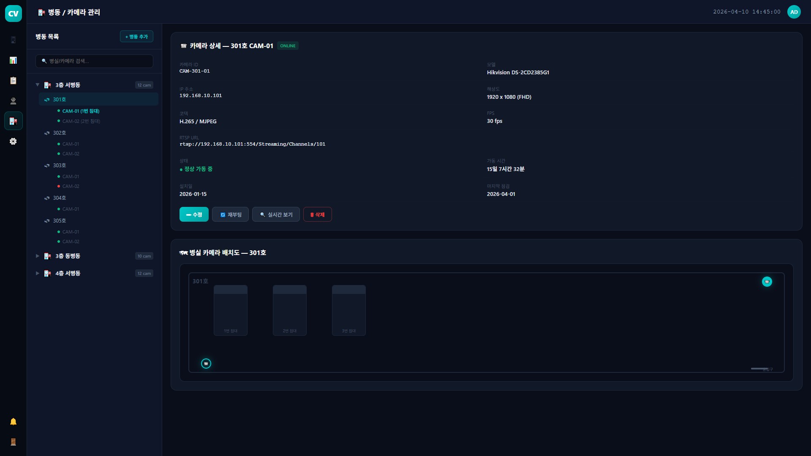The width and height of the screenshot is (811, 456).
Task: Click the ONLINE status badge
Action: [288, 46]
